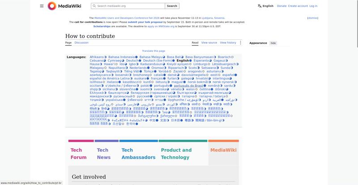Click the Create account link
This screenshot has width=358, height=185.
tap(298, 6)
